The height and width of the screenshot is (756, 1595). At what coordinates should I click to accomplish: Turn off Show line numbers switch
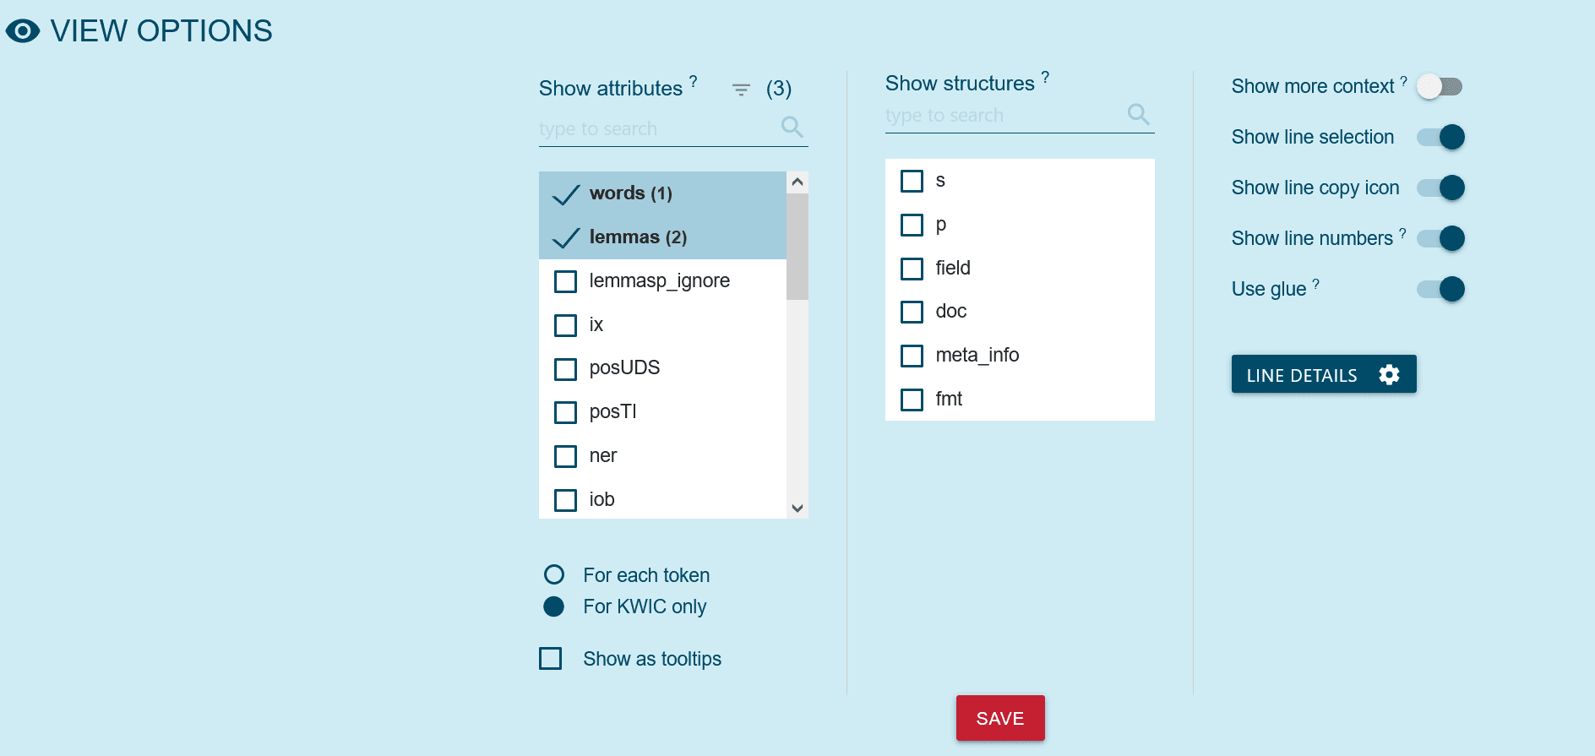click(x=1441, y=238)
